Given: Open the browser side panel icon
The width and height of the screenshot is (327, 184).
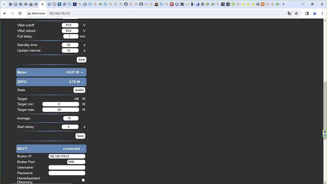Looking at the screenshot, I should tap(307, 13).
